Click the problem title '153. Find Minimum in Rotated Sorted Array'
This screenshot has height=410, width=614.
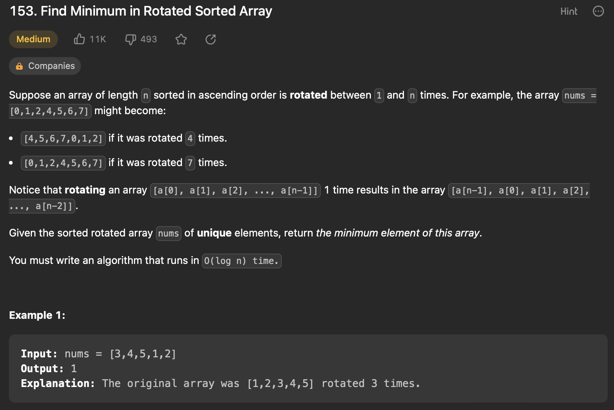click(x=141, y=11)
